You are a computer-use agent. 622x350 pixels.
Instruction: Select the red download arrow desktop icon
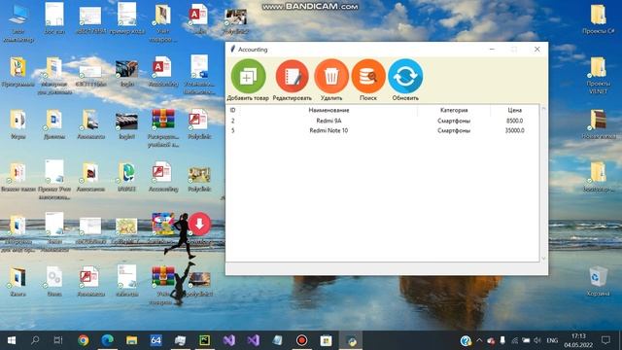[199, 224]
